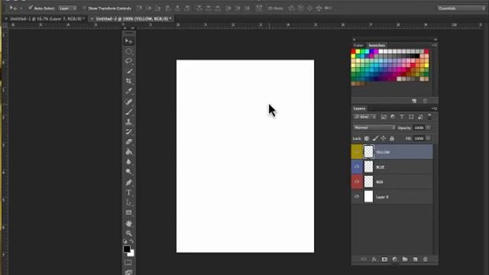
Task: Create a new layer group
Action: click(x=405, y=259)
